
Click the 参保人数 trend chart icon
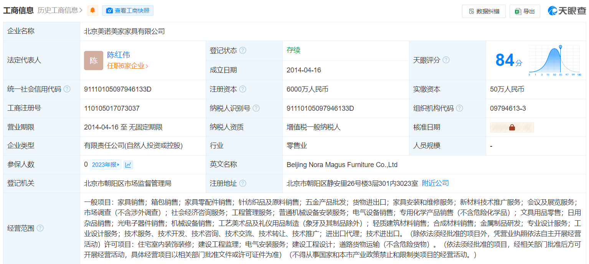[x=129, y=165]
